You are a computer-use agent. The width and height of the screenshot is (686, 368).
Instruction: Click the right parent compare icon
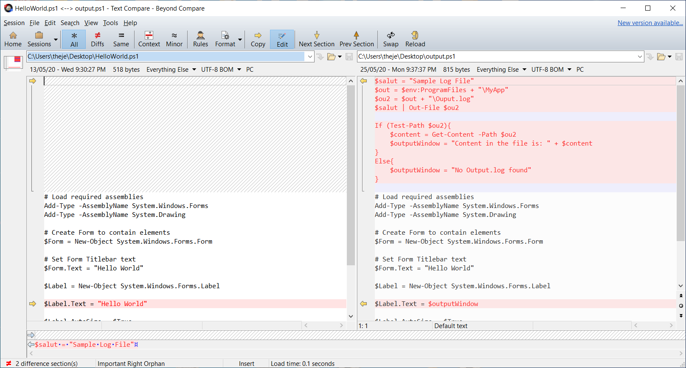coord(650,56)
